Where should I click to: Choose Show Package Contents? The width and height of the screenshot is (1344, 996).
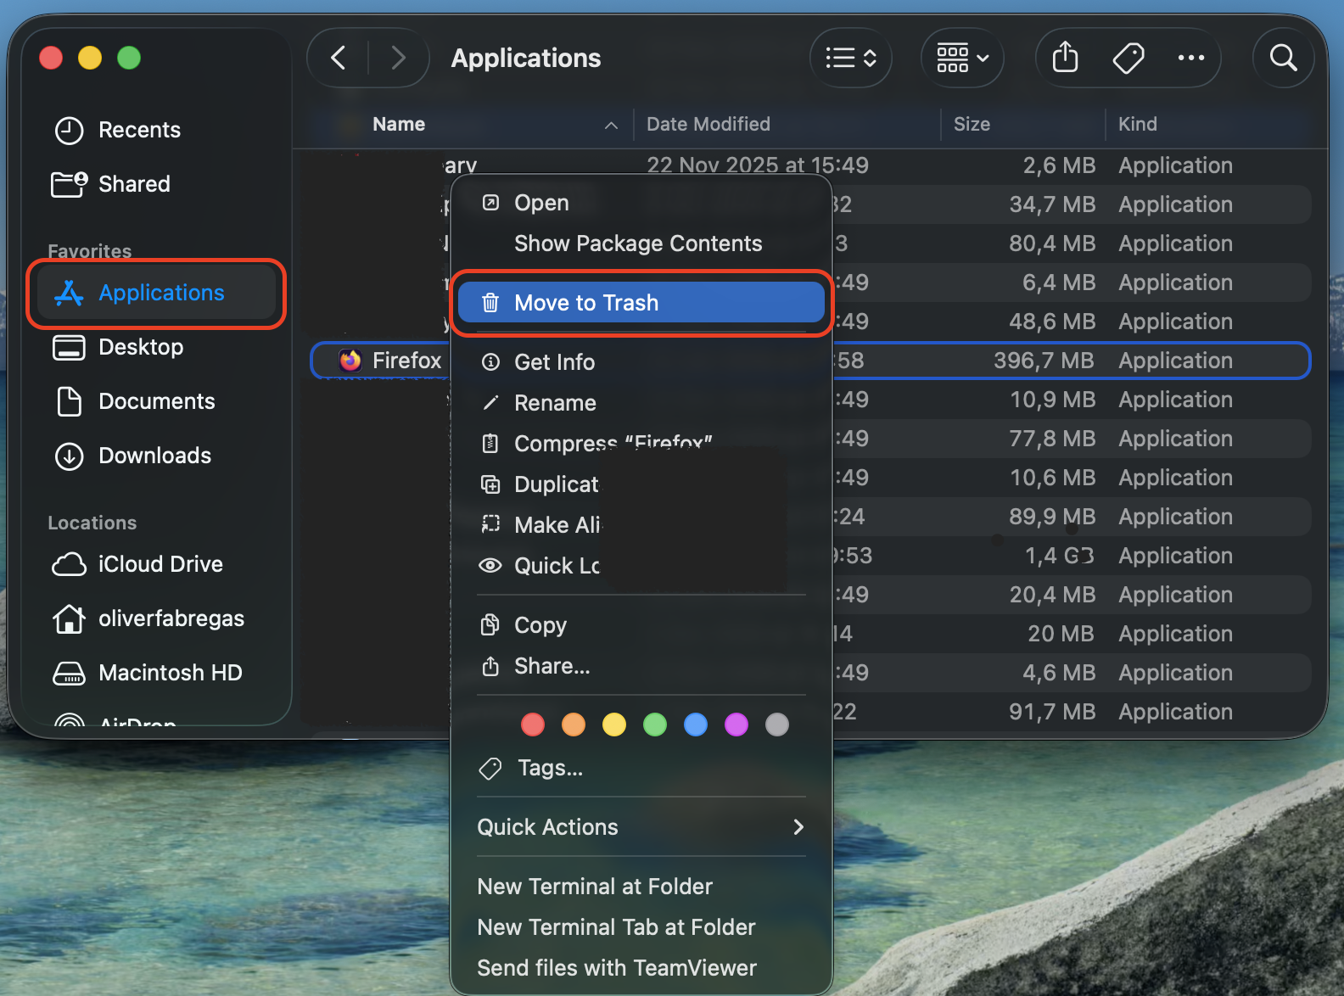coord(641,243)
